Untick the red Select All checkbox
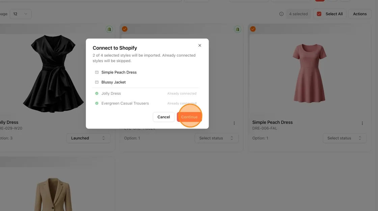The height and width of the screenshot is (211, 378). (x=319, y=14)
